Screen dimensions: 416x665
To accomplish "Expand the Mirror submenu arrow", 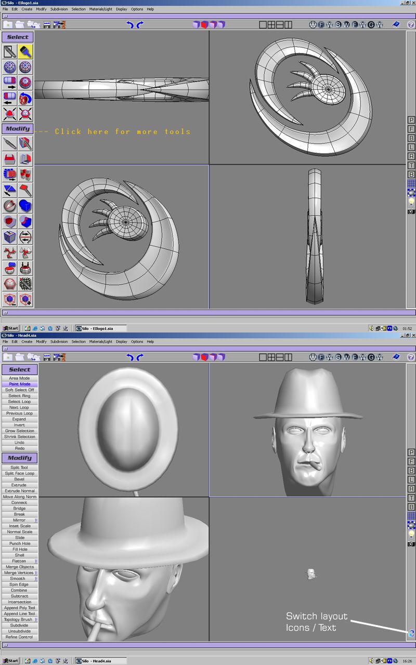I will (36, 520).
